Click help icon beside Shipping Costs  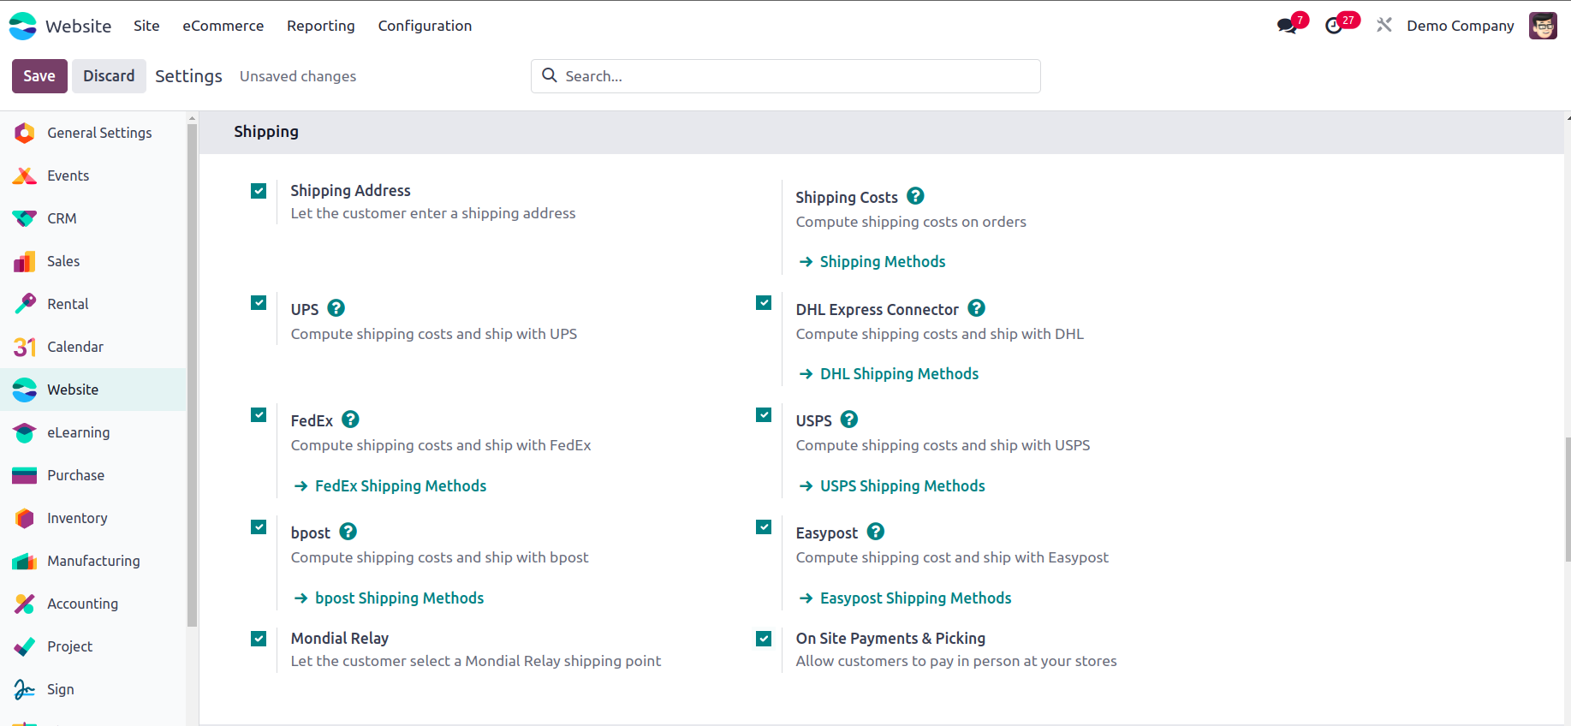coord(915,196)
